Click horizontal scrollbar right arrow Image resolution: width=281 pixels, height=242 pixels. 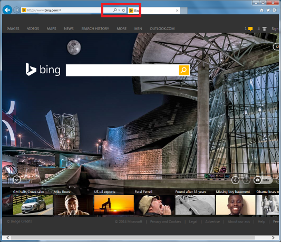[x=273, y=238]
